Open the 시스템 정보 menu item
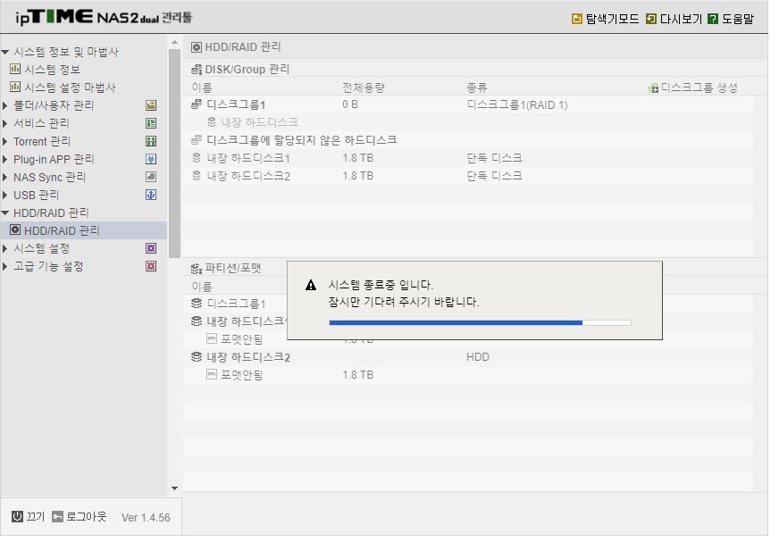779x542 pixels. coord(52,70)
